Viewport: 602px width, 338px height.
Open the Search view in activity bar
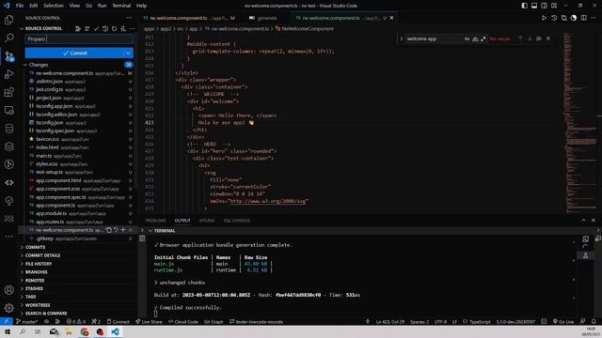point(8,38)
